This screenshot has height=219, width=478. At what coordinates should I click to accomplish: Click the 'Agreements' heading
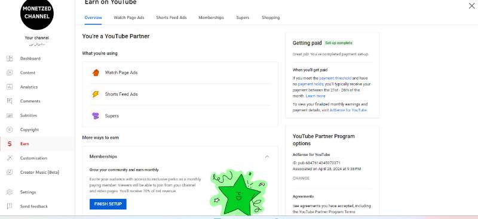(x=303, y=196)
